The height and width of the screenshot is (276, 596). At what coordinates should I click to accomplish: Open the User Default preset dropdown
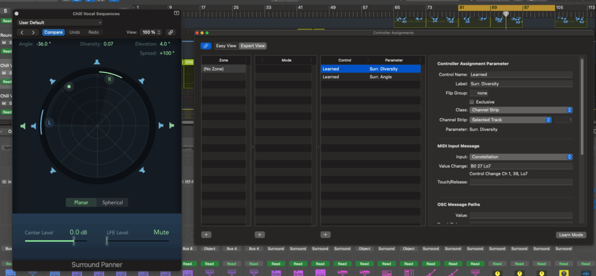point(59,22)
